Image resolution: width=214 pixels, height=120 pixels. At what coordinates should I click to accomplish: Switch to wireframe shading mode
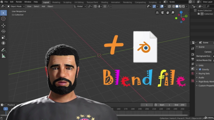coord(174,6)
